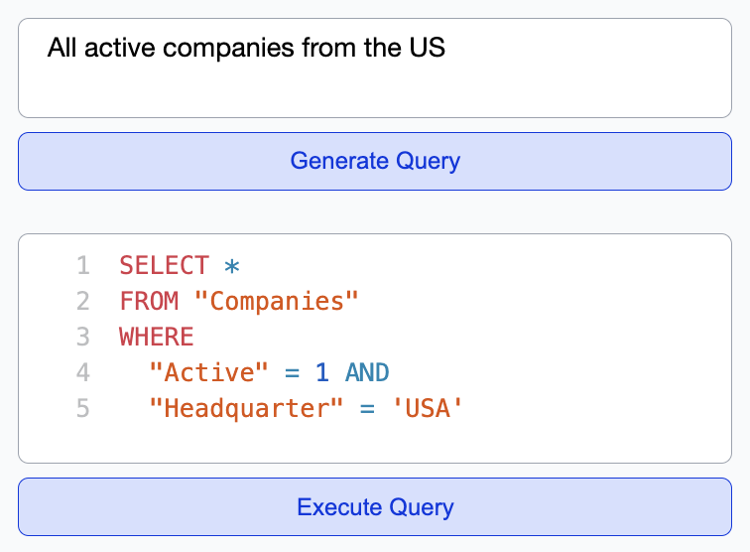Click the "Companies" table name
The height and width of the screenshot is (552, 750).
(x=276, y=301)
